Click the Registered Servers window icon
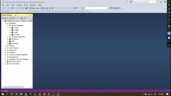 click(x=111, y=8)
